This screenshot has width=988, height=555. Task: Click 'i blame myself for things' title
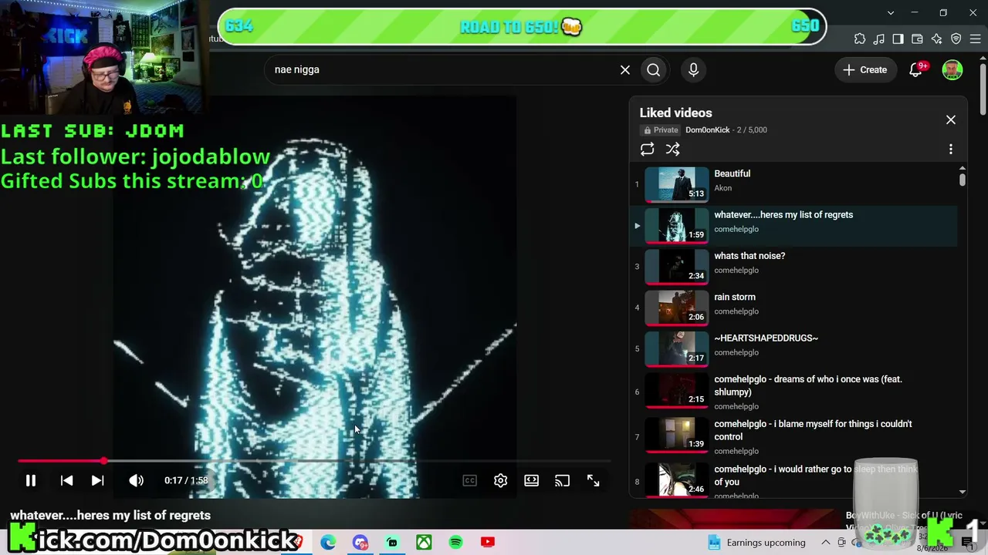813,430
